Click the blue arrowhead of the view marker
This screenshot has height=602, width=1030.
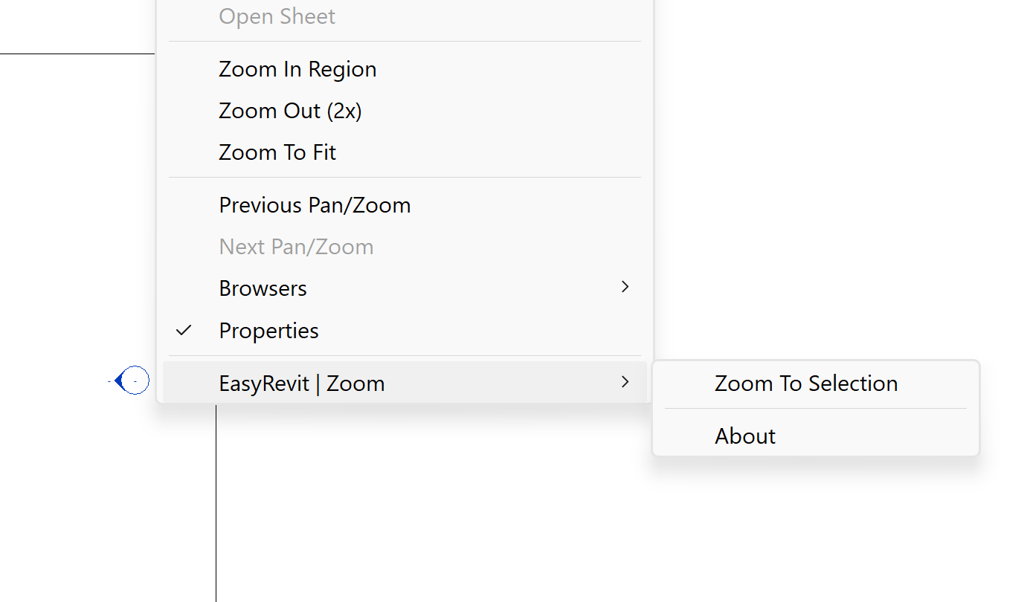[x=118, y=381]
